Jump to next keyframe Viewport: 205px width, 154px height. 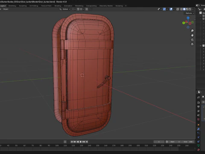coord(84,142)
